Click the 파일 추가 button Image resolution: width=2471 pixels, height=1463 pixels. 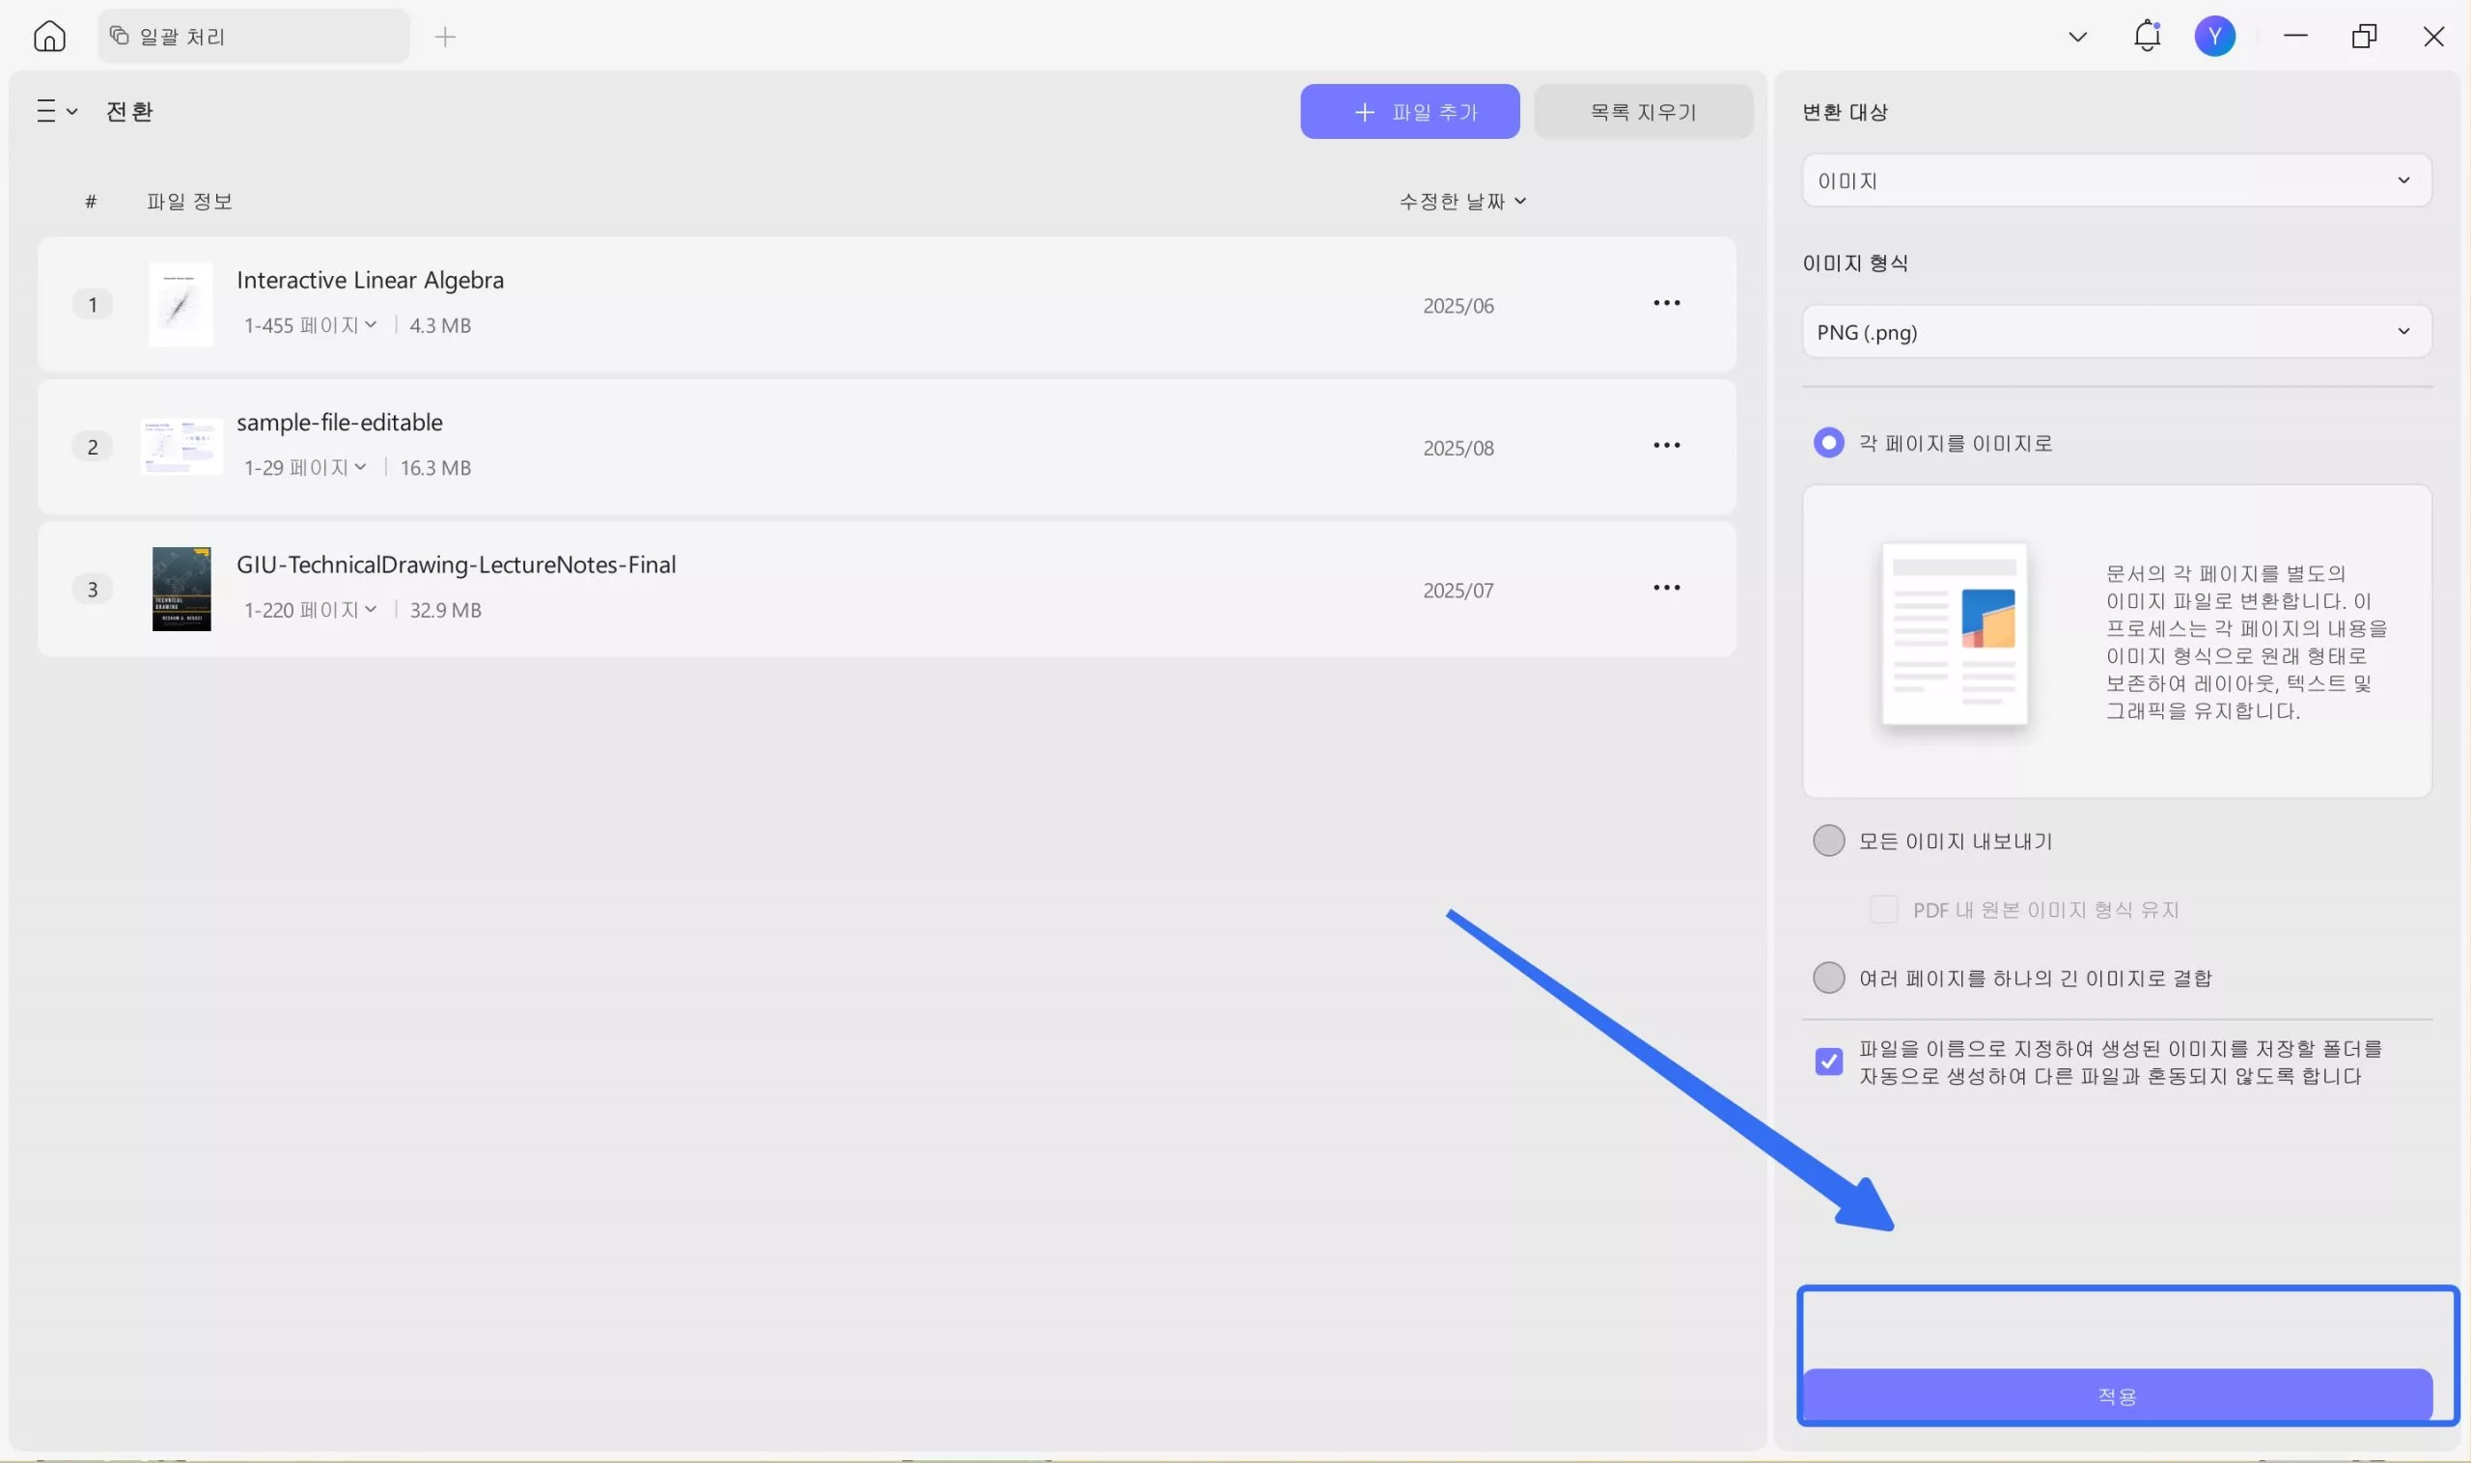click(x=1409, y=111)
